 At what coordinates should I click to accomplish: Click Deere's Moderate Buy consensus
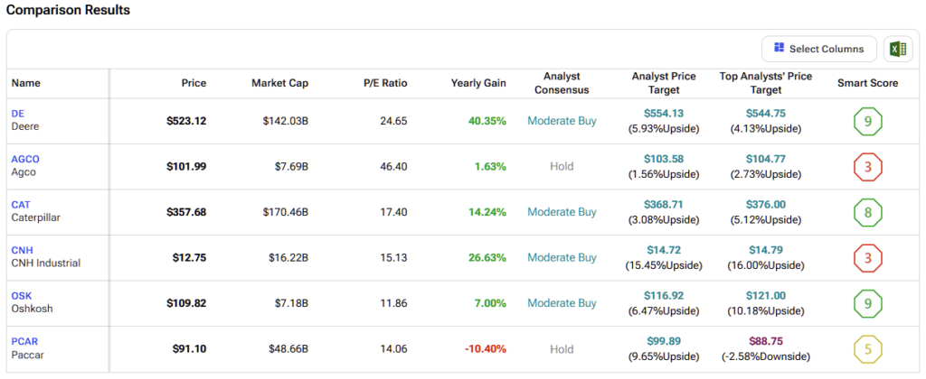pos(562,121)
